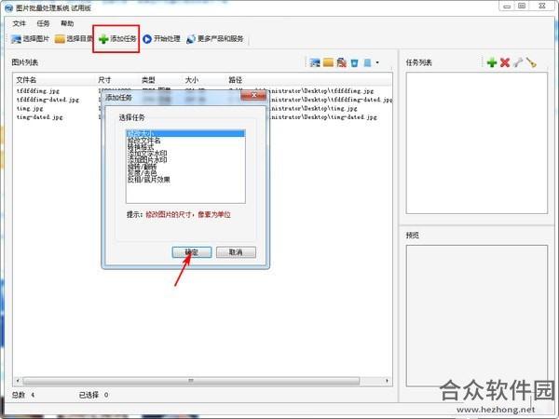Select 转换格式 in the task list
The height and width of the screenshot is (419, 559).
pos(141,147)
